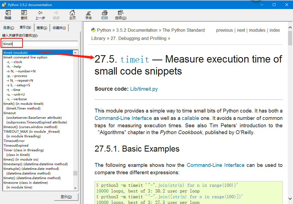The image size is (293, 204).
Task: Open the 主页 (Home) icon
Action: pyautogui.click(x=72, y=13)
